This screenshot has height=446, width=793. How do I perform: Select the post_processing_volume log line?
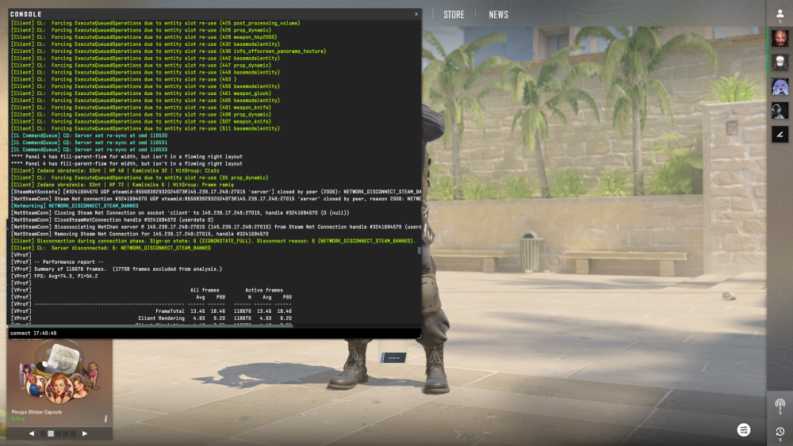[155, 23]
